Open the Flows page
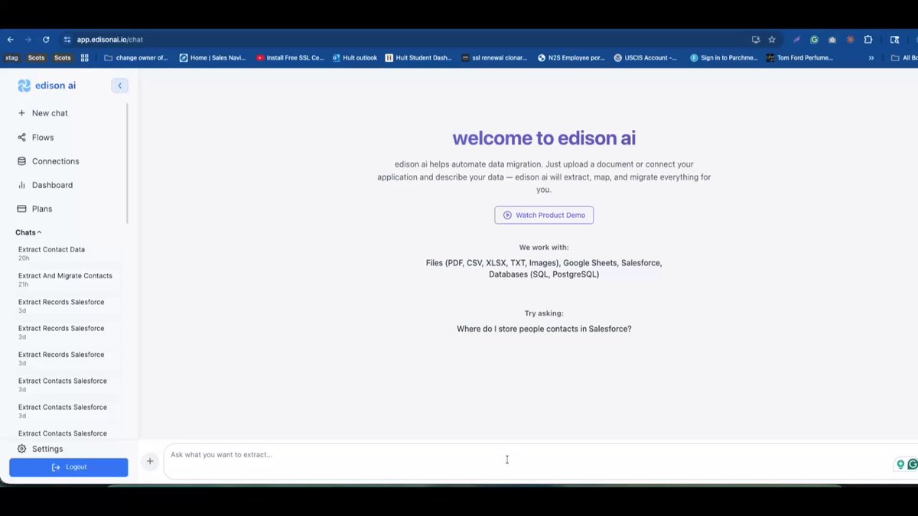 pyautogui.click(x=36, y=138)
